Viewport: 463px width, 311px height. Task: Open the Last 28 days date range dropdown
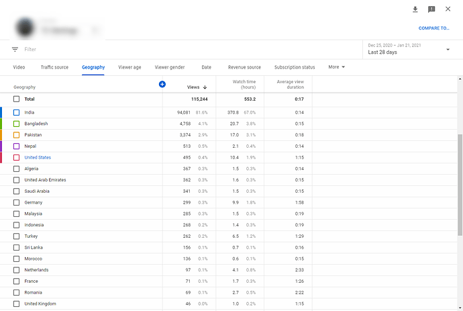409,49
